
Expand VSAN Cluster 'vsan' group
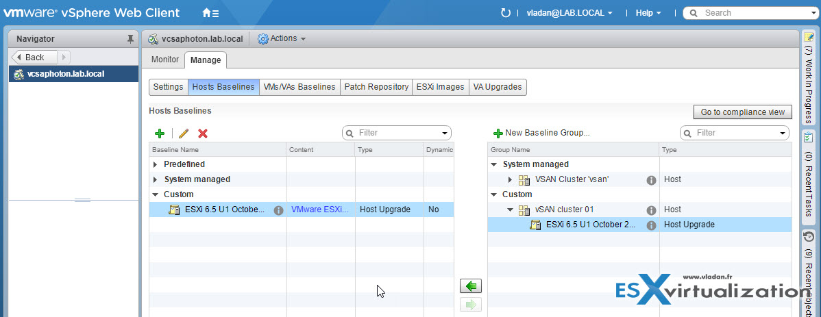pyautogui.click(x=511, y=180)
